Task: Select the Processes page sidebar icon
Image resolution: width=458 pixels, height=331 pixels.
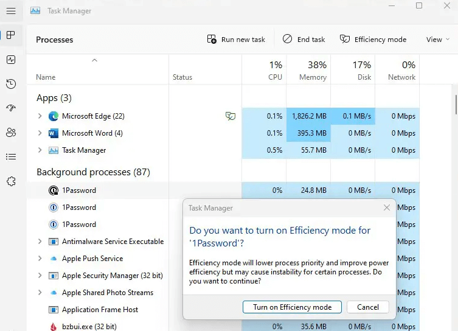Action: coord(10,35)
